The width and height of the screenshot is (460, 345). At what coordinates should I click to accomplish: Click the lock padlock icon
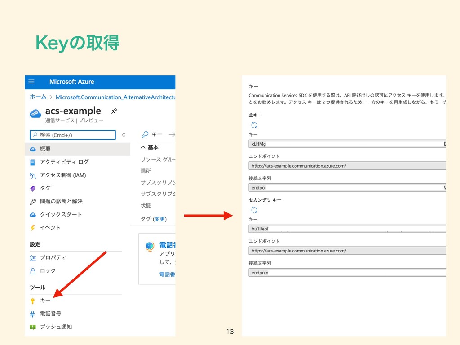tap(33, 271)
